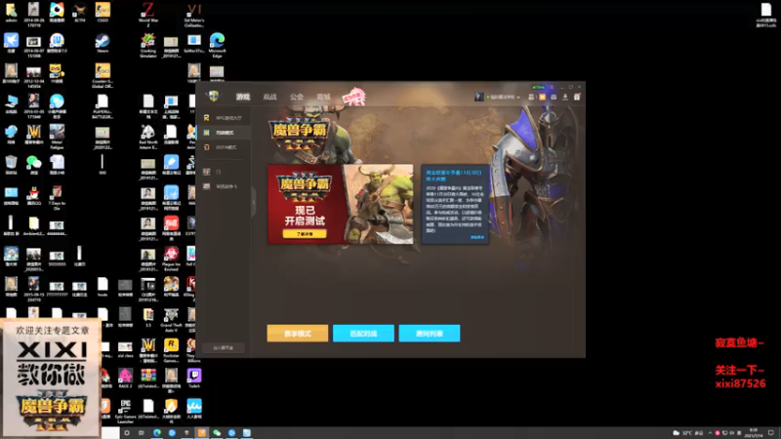781x439 pixels.
Task: Click the yellow details button on the Warcraft banner
Action: (305, 234)
